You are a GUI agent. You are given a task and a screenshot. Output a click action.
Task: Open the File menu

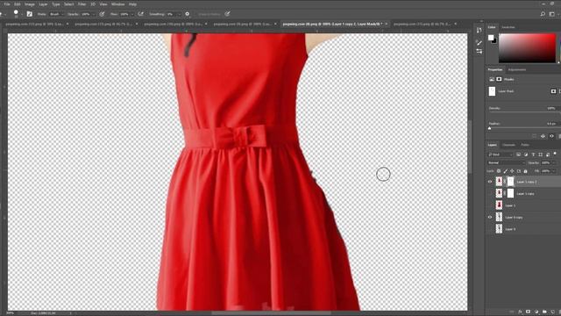[7, 4]
